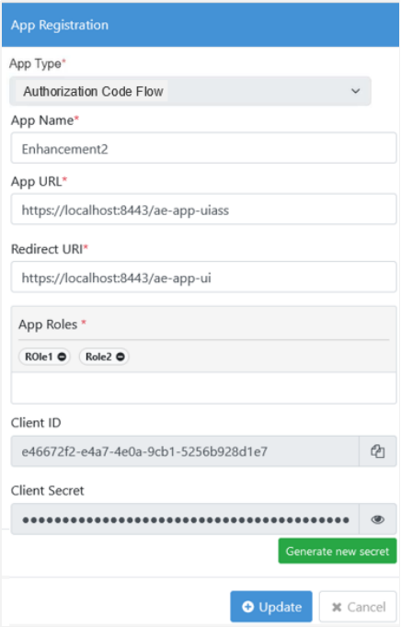Remove the ROle1 role tag
The image size is (401, 627).
62,357
